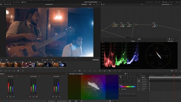Open the Curves palette icon

click(x=75, y=71)
